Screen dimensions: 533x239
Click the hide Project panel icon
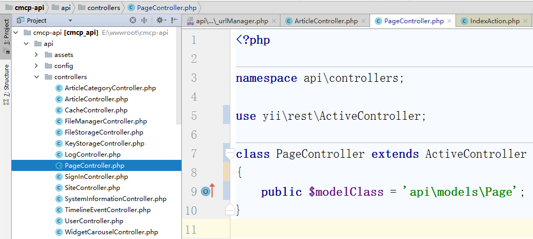point(173,21)
